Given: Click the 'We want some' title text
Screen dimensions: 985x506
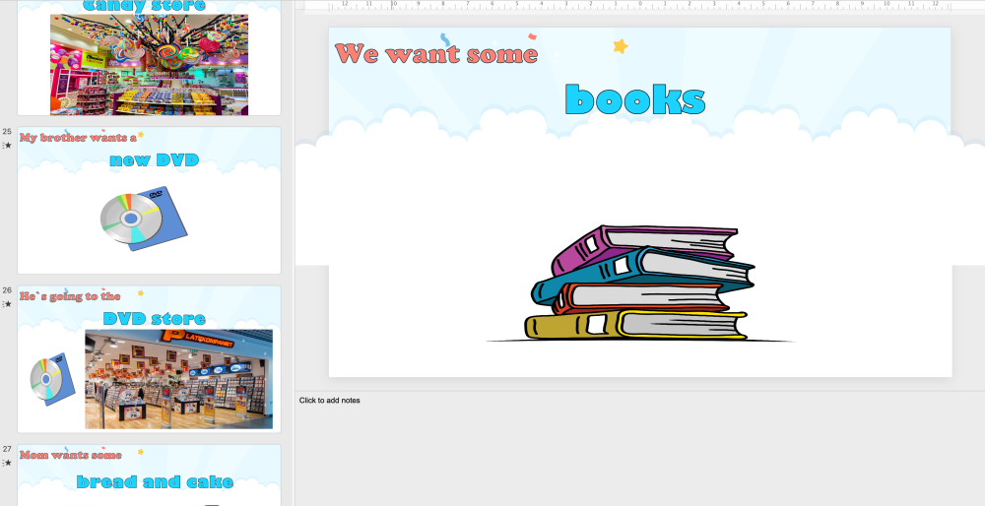Looking at the screenshot, I should 436,53.
